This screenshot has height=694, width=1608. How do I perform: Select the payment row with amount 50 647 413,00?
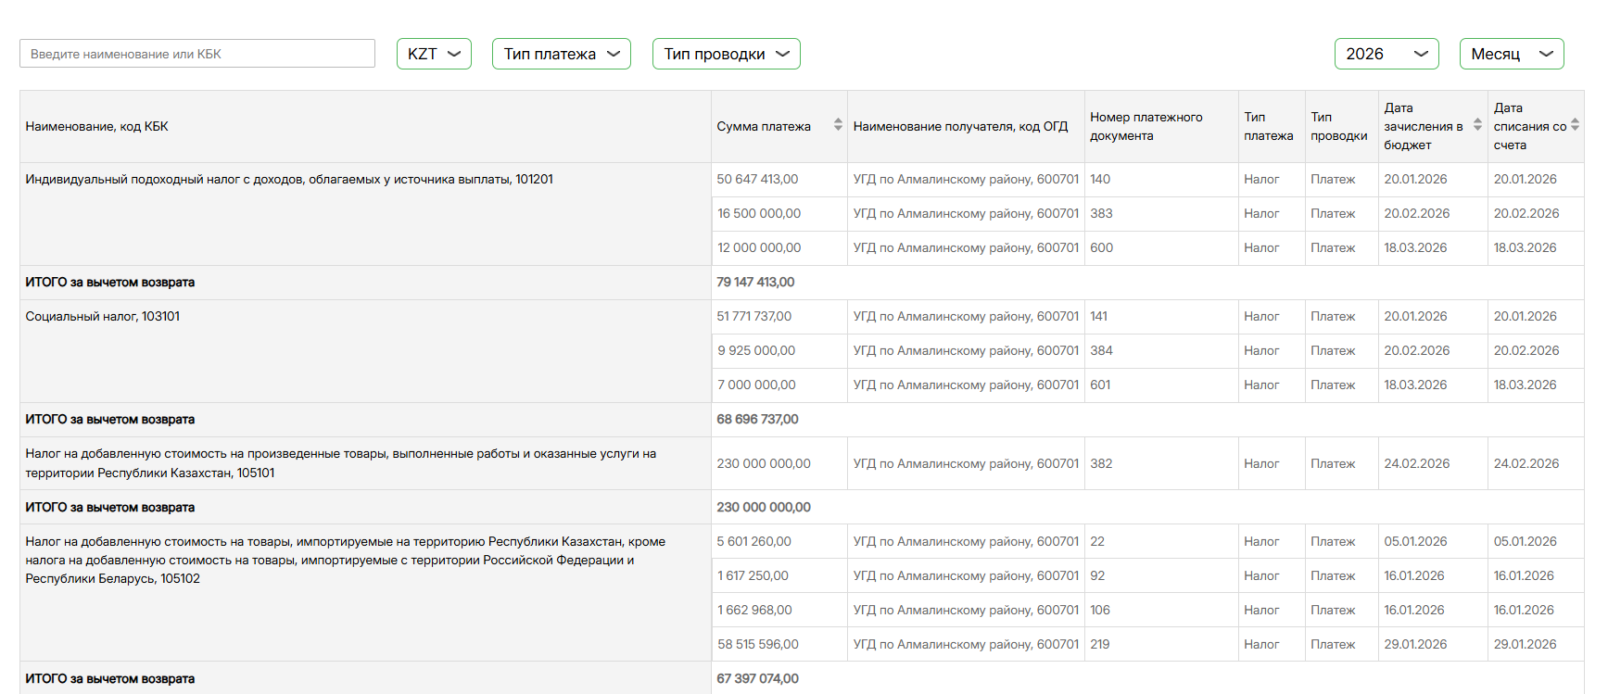tap(757, 180)
